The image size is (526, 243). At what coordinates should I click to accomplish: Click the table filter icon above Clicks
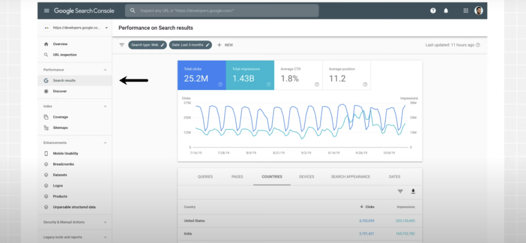pos(400,191)
